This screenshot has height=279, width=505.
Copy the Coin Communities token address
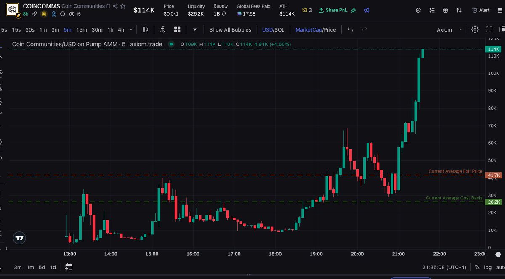(x=109, y=6)
